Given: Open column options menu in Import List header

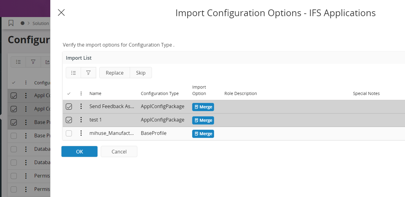Looking at the screenshot, I should 81,93.
